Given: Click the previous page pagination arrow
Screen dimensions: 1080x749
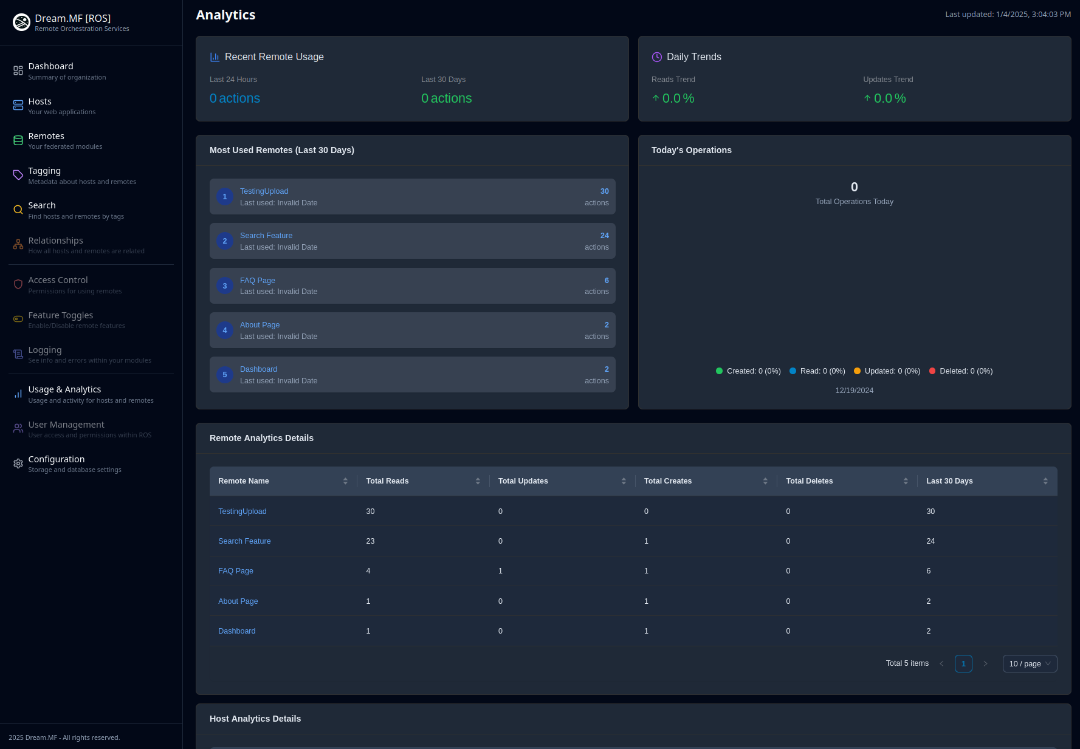Looking at the screenshot, I should click(x=941, y=664).
